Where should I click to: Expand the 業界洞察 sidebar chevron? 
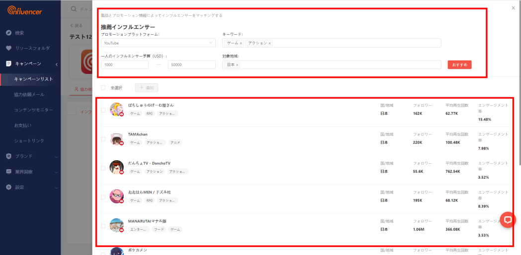tap(57, 172)
